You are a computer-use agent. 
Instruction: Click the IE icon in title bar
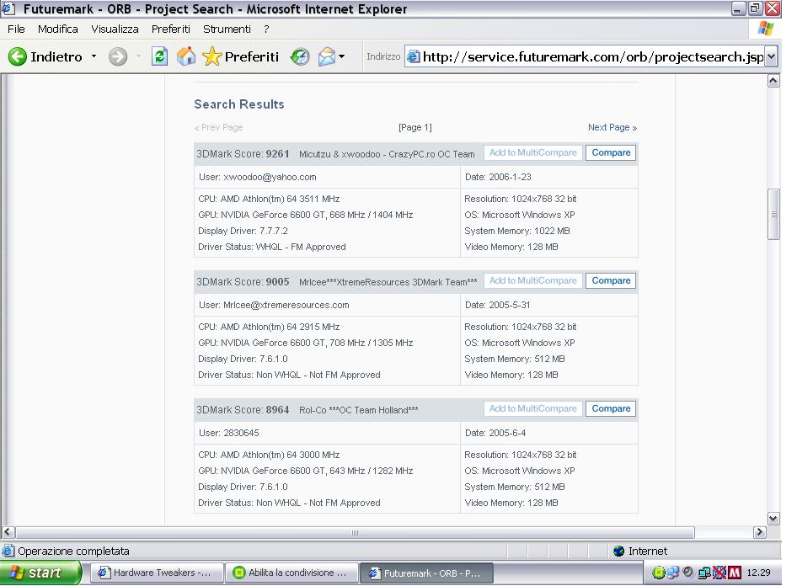8,8
